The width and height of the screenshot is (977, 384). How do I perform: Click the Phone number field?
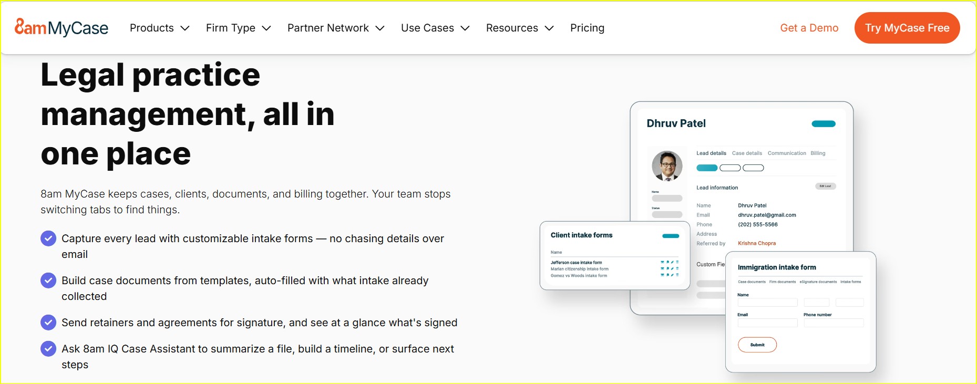pyautogui.click(x=834, y=323)
